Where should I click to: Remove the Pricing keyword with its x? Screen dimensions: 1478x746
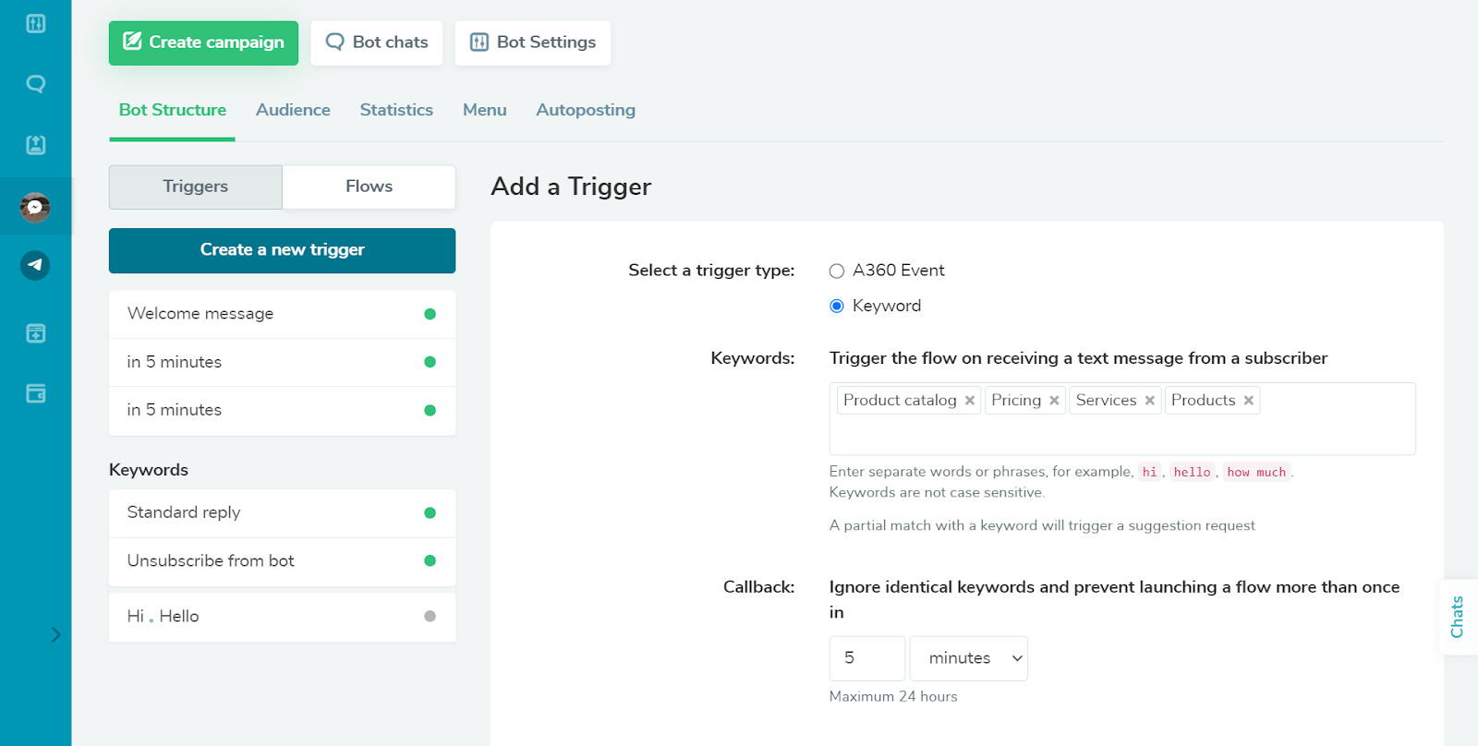pyautogui.click(x=1054, y=401)
